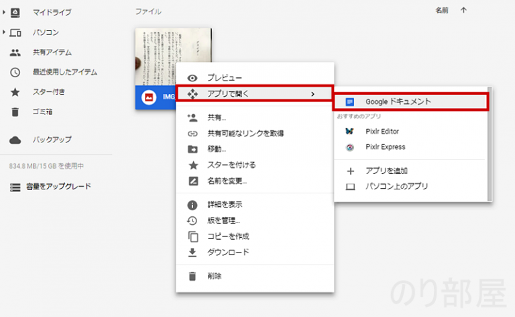Open the アプリで開く submenu arrow
Viewport: 515px width, 317px height.
point(312,93)
